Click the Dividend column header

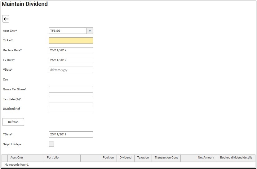click(x=126, y=158)
